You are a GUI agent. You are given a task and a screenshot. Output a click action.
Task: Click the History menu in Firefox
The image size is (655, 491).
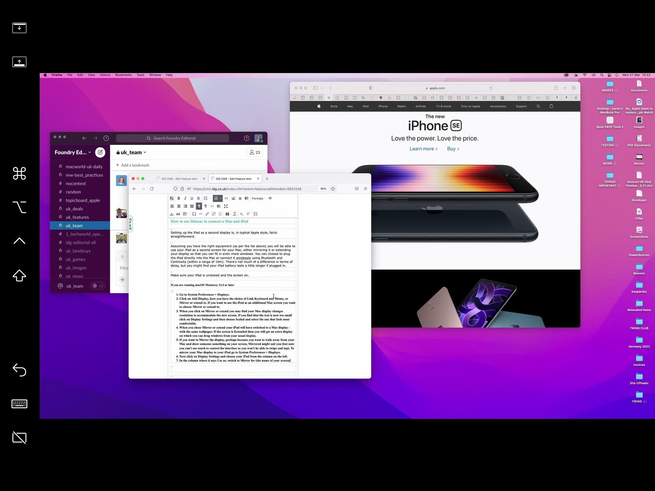(105, 75)
